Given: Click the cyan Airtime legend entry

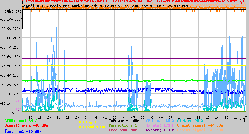Looking at the screenshot, I should tap(190, 121).
